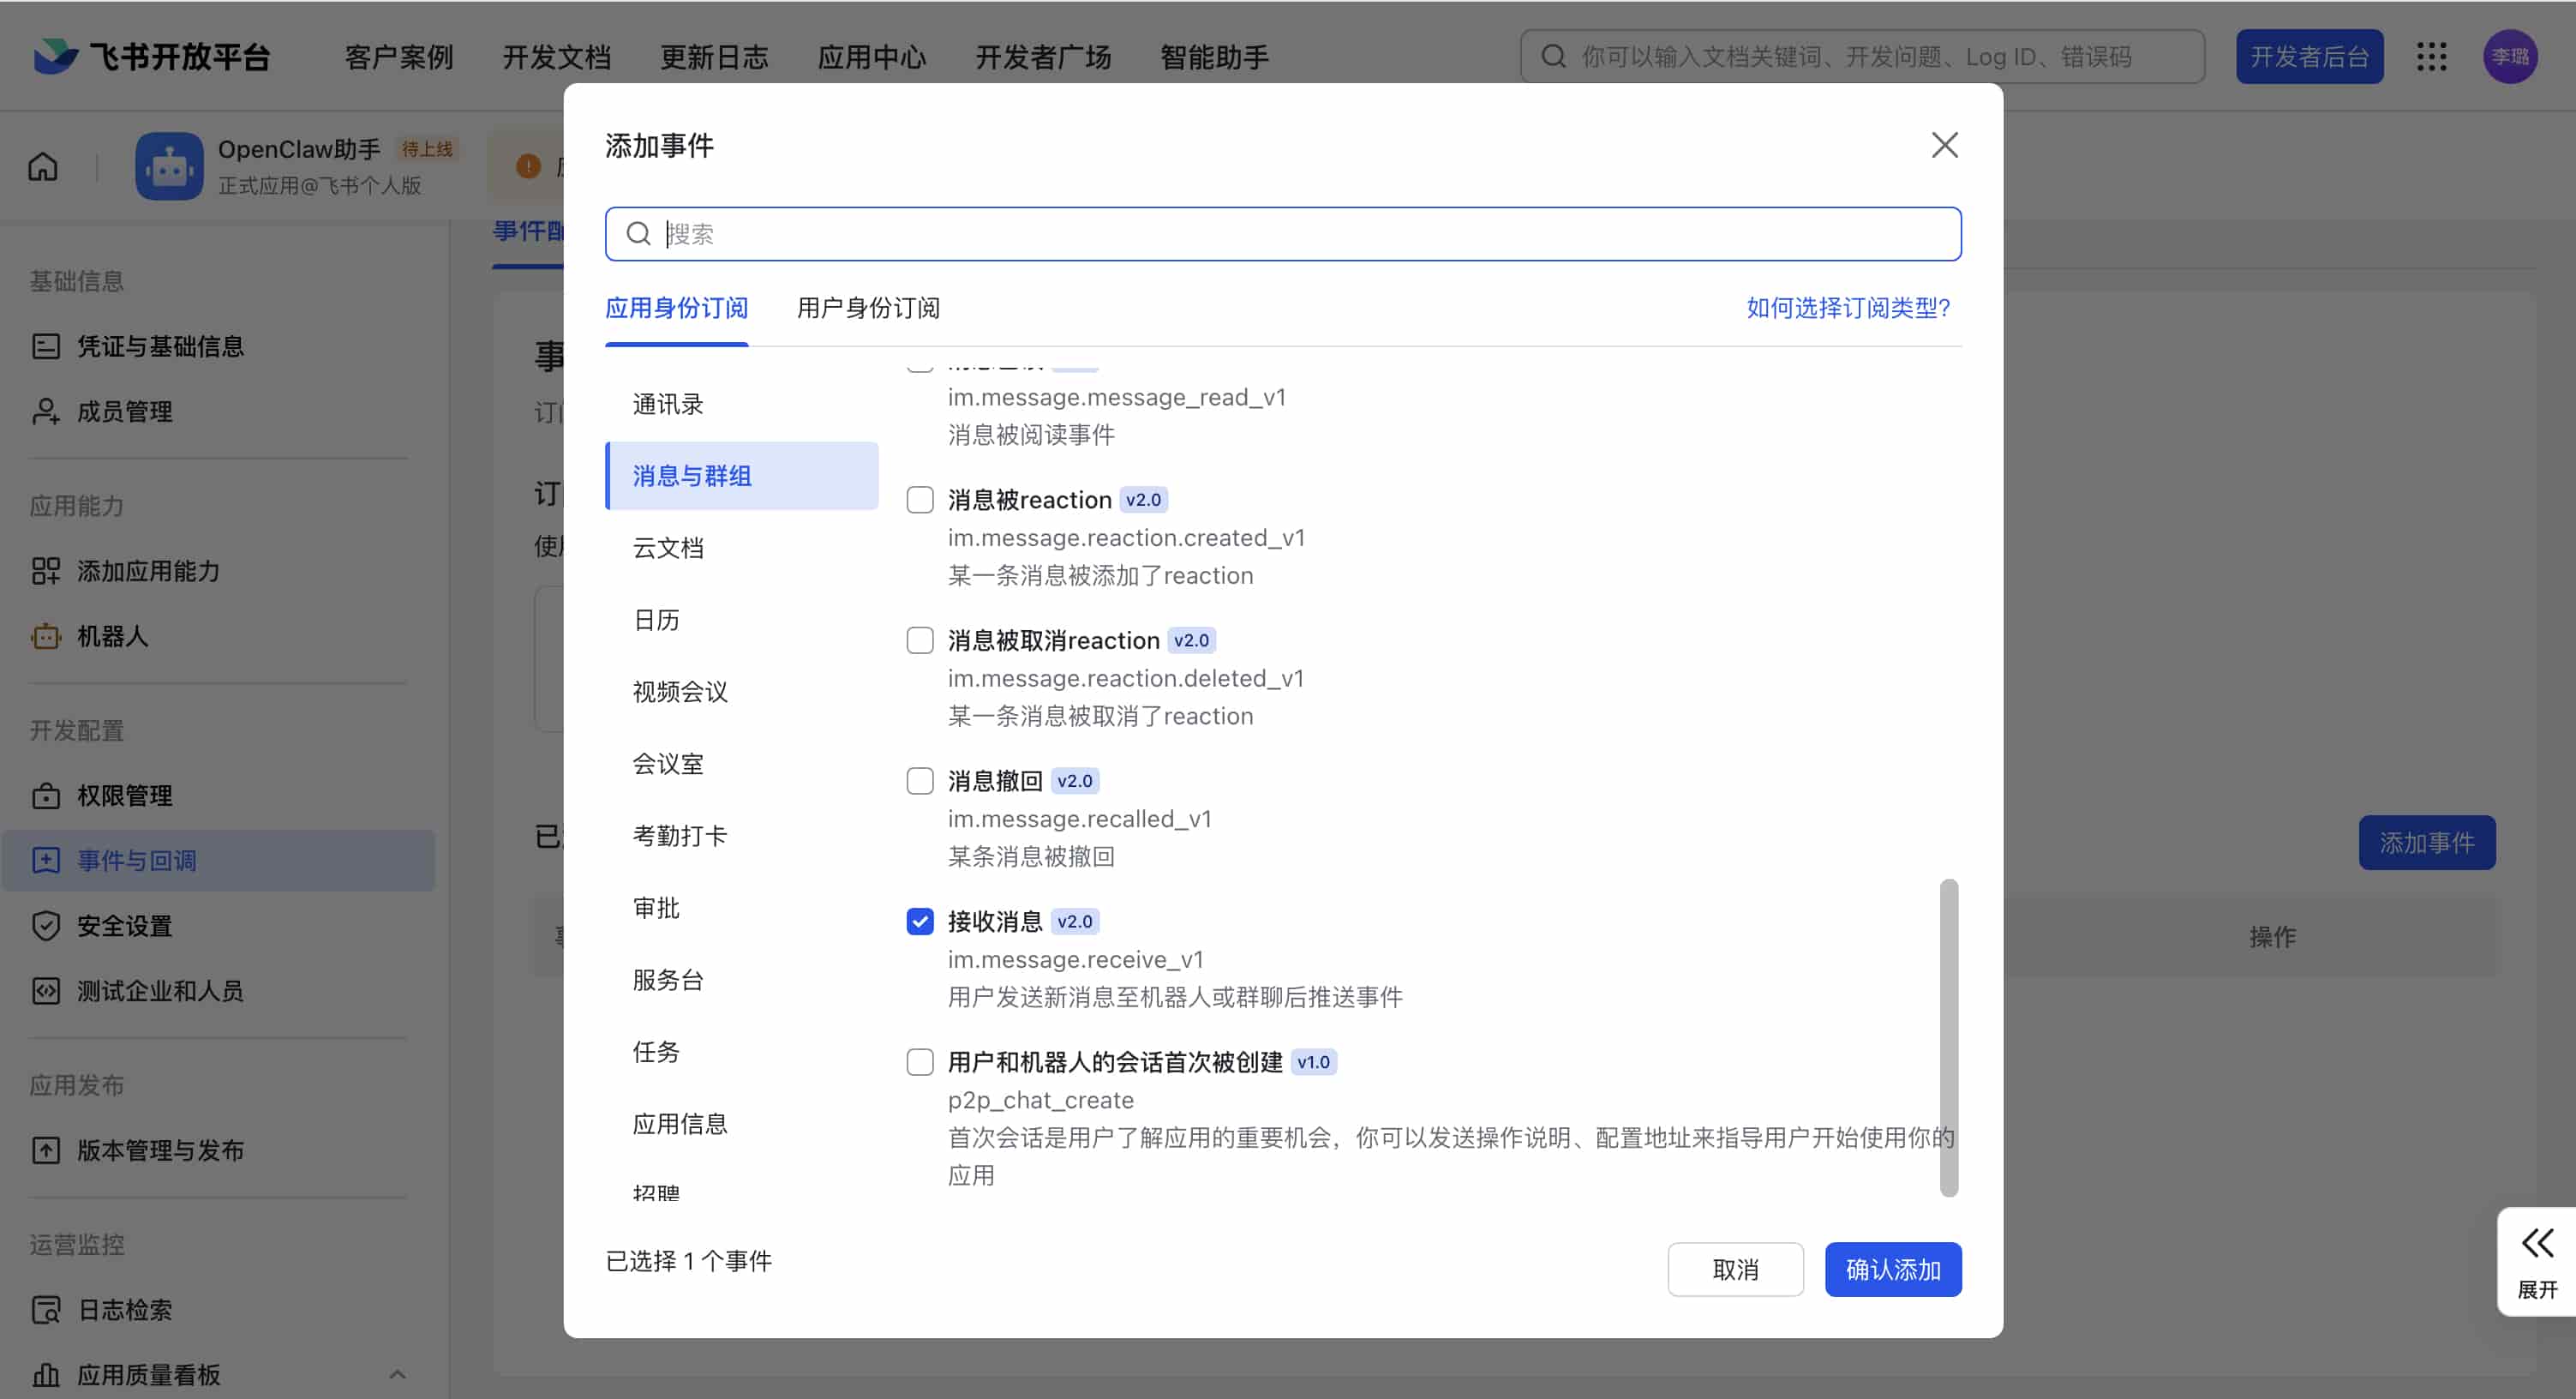Open the 应用中心 menu
This screenshot has width=2576, height=1399.
(871, 57)
